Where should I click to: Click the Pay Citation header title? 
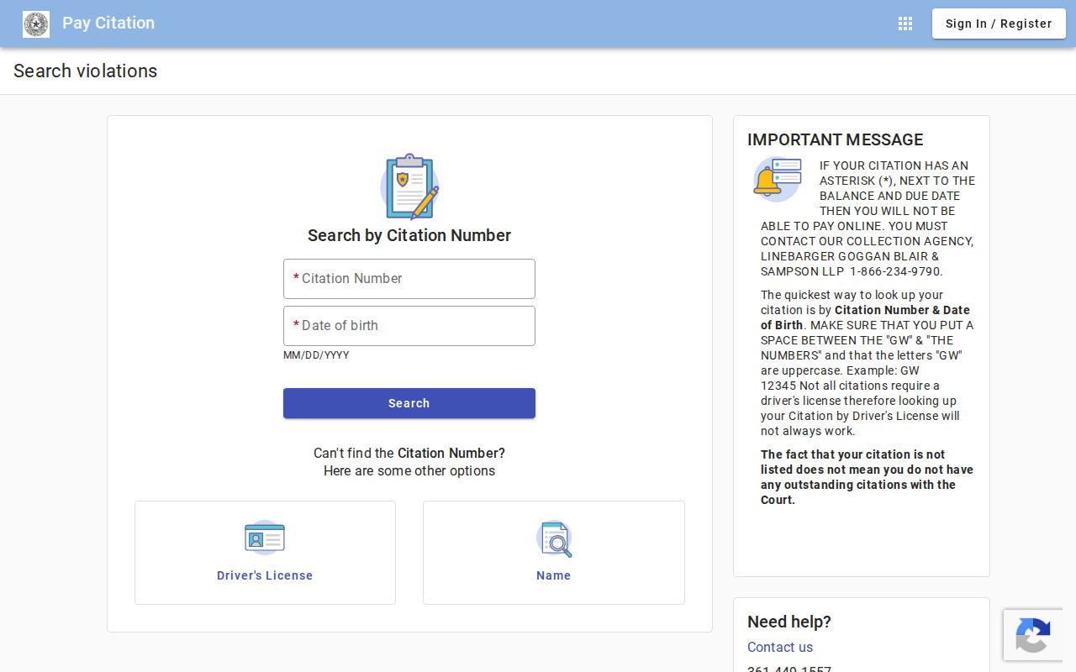pyautogui.click(x=108, y=24)
